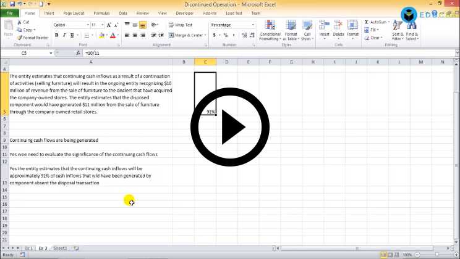Viewport: 460px width, 259px height.
Task: Open the Formulas ribbon tab
Action: 101,12
